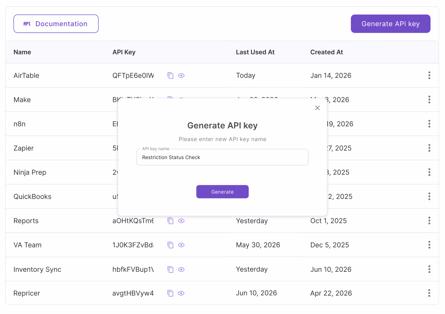Select the Inventory Sync name cell
The height and width of the screenshot is (314, 445).
point(37,269)
